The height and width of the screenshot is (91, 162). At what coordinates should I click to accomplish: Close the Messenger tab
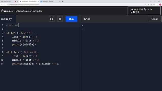(x=59, y=2)
